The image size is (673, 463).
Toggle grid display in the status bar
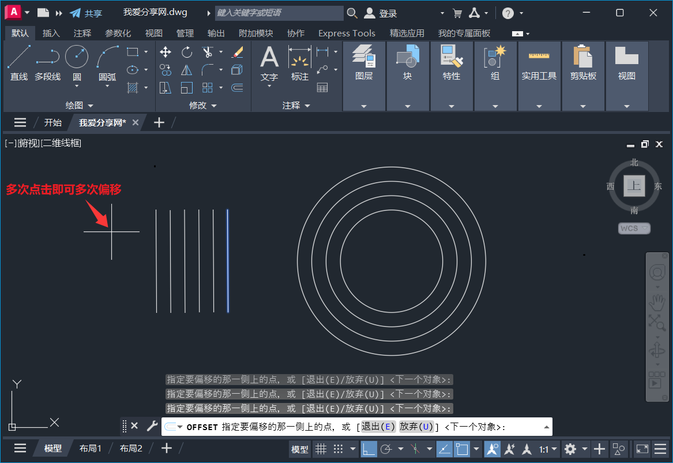(321, 449)
